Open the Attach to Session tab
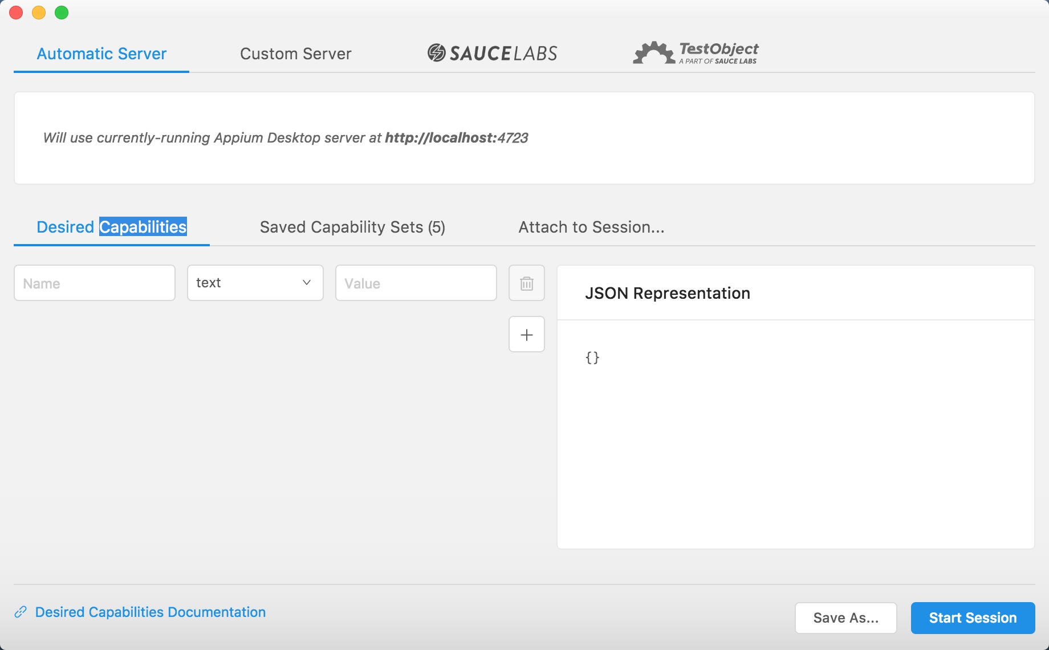The width and height of the screenshot is (1049, 650). click(x=591, y=227)
